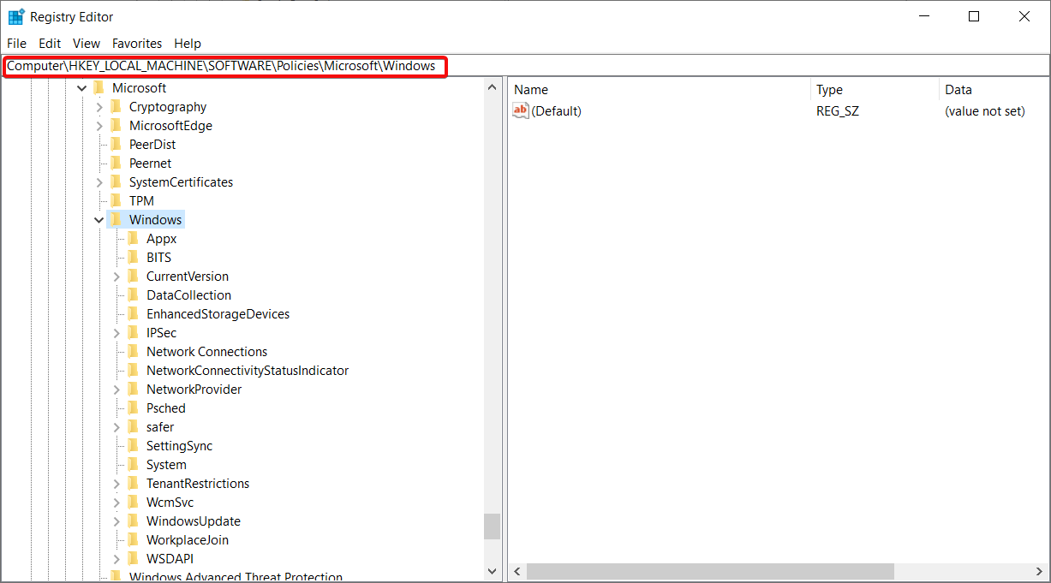The height and width of the screenshot is (583, 1051).
Task: Click the values pane scroll left arrow
Action: tap(517, 571)
